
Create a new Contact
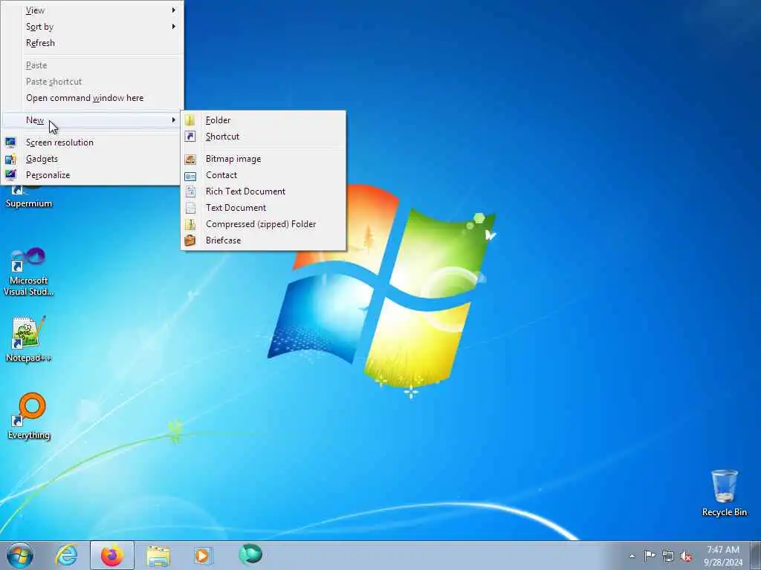[263, 175]
